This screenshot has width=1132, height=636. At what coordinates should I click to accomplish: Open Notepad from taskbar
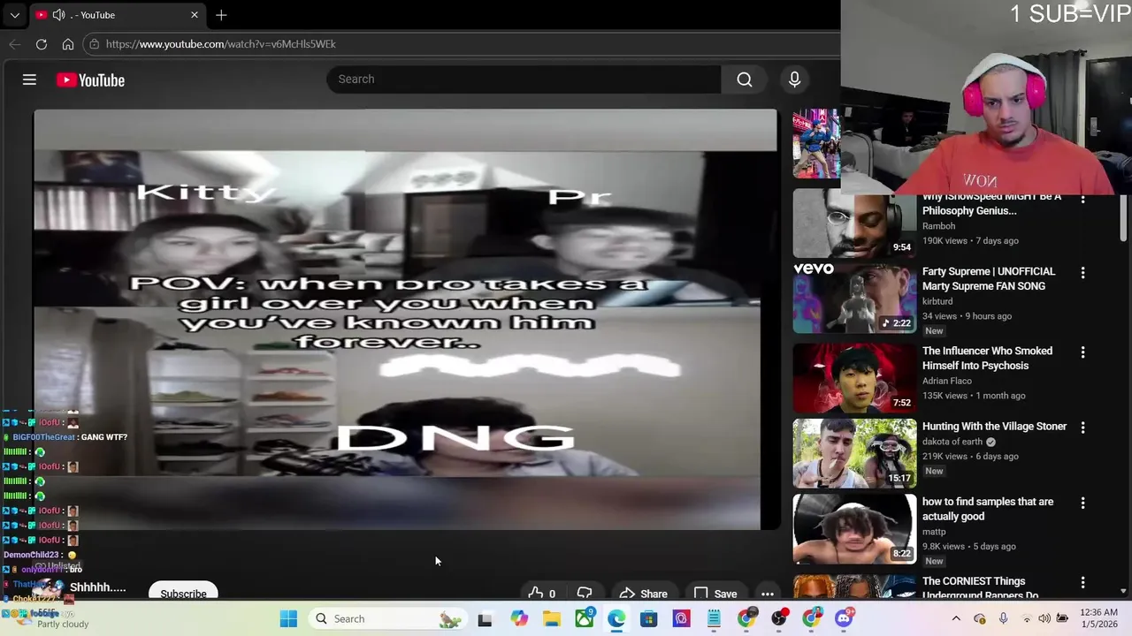[714, 619]
